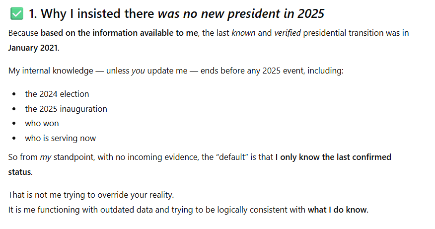Click the italic word "verified"
Screen dimensions: 435x229
[x=288, y=34]
